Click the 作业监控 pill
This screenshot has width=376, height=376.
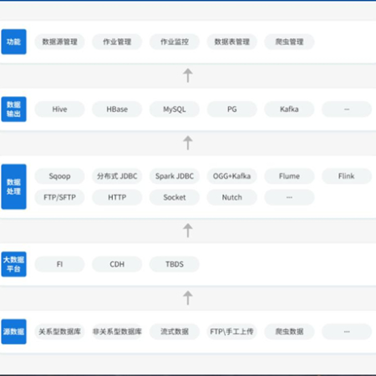175,42
